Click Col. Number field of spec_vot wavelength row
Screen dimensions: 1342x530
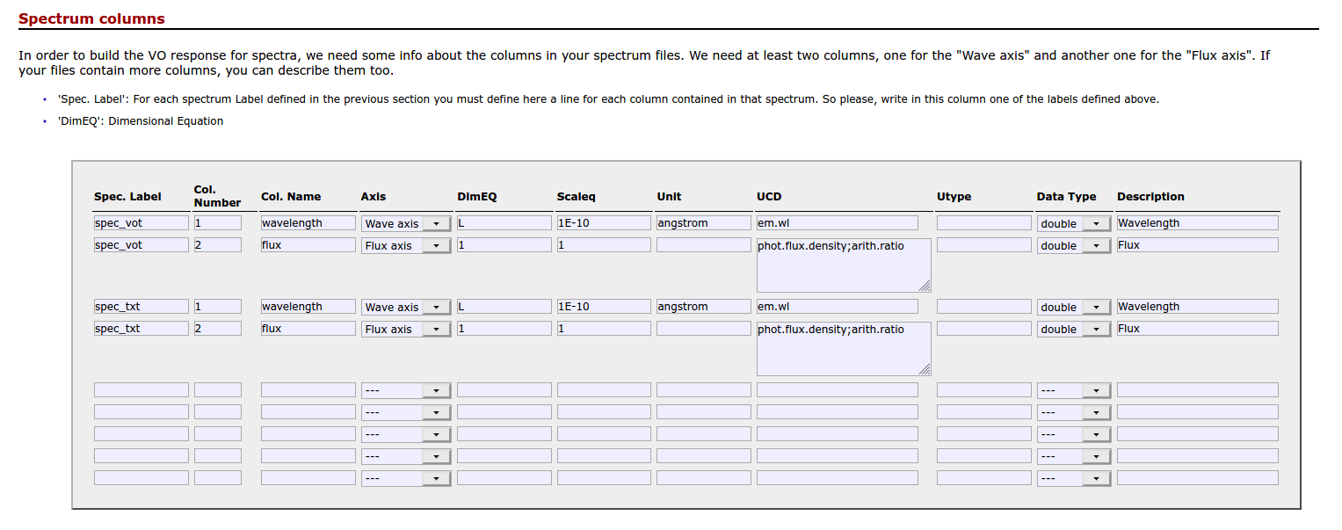pyautogui.click(x=218, y=223)
